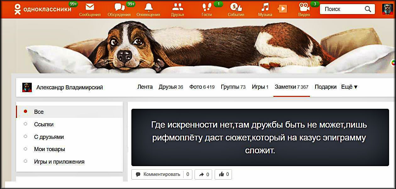The width and height of the screenshot is (396, 189).
Task: Select the Ссылки filter radio option
Action: tap(44, 124)
